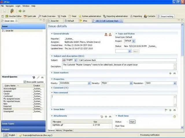Open the Subject language English dropdown

75,60
